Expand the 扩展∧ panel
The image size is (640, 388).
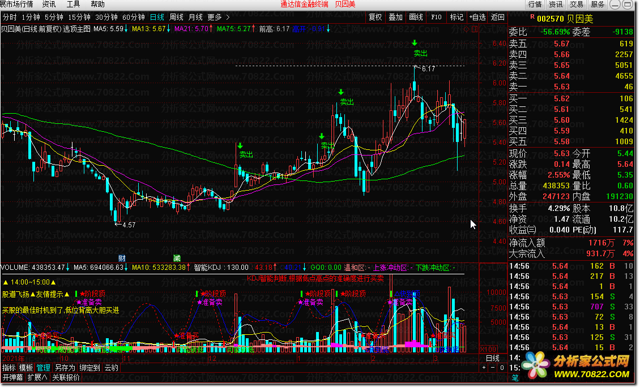click(x=37, y=378)
